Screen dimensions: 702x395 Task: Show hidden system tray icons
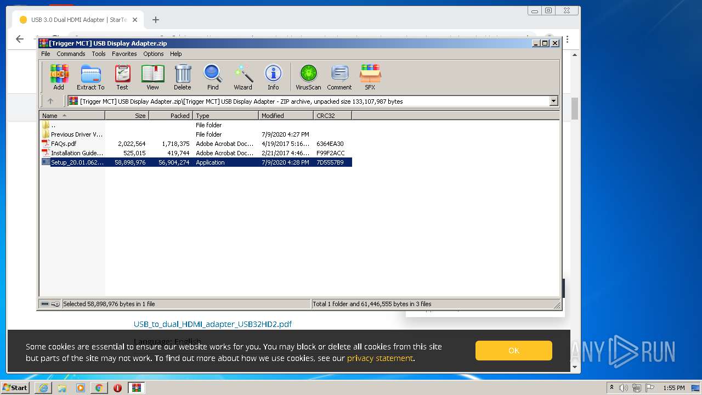pyautogui.click(x=612, y=388)
